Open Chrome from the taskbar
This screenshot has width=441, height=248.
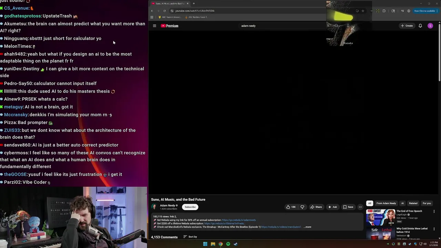click(x=220, y=244)
